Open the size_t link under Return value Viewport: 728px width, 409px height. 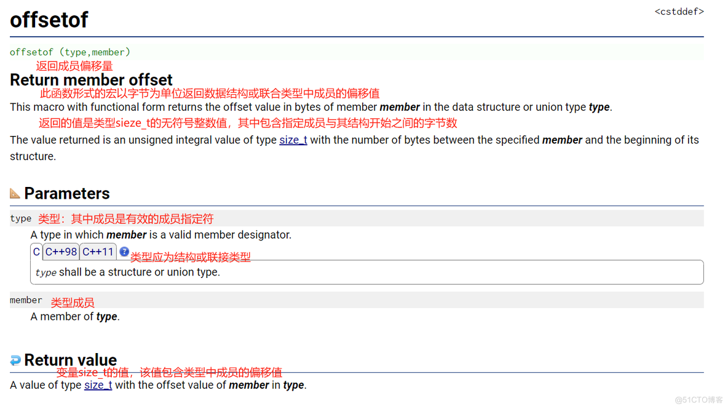(x=98, y=386)
